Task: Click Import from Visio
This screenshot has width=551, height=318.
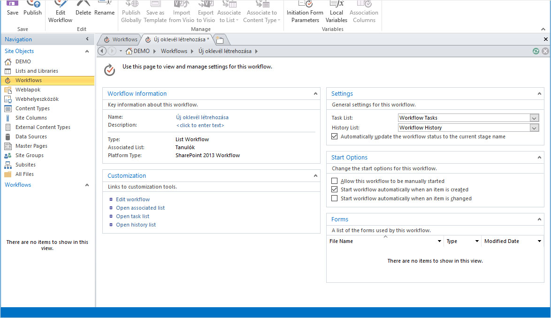Action: 181,12
